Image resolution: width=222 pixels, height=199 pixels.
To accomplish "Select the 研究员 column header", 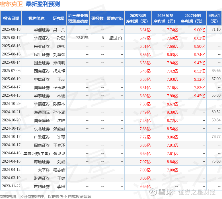I will (59, 18).
